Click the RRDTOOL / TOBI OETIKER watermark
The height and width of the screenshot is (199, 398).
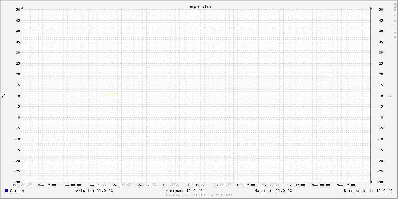(x=395, y=20)
